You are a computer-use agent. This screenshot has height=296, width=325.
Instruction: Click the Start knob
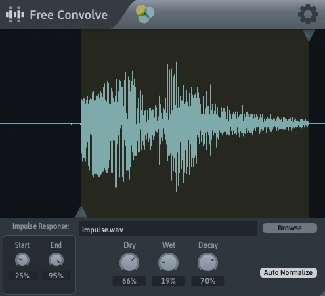point(22,259)
